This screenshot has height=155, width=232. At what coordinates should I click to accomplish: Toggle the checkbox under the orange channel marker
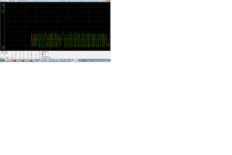16,55
